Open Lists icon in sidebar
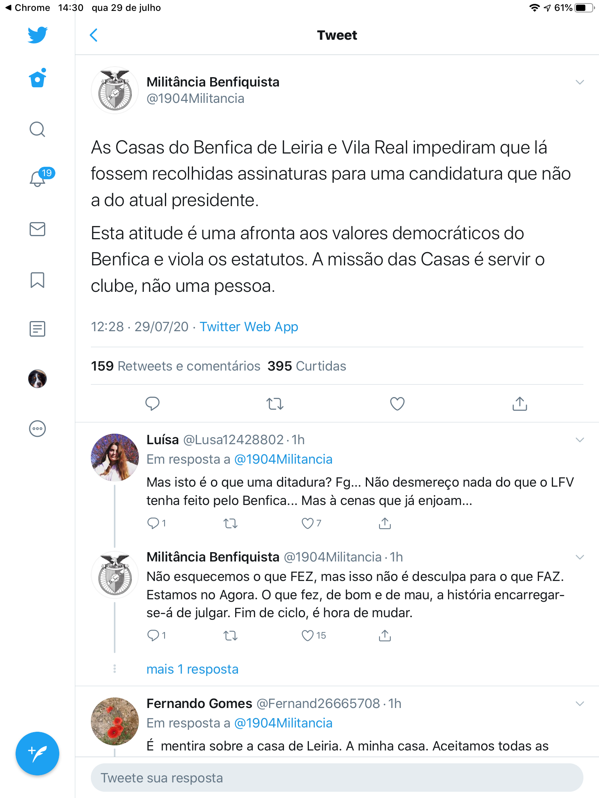This screenshot has height=798, width=599. pos(37,329)
